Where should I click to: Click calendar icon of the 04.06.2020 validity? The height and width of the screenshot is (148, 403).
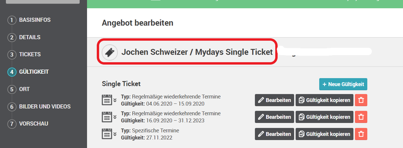coord(107,100)
